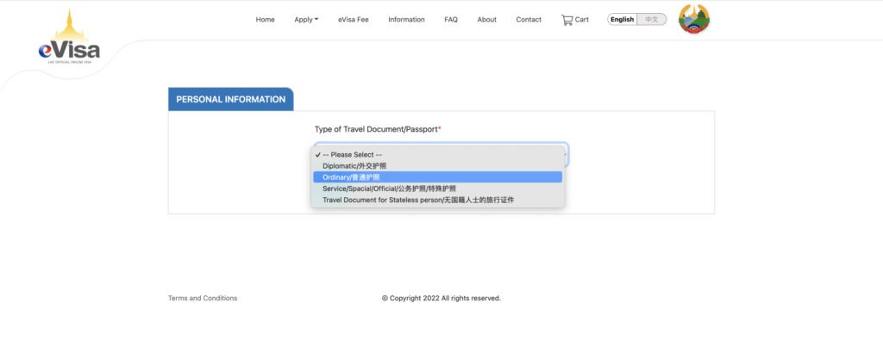Open the Contact page
The width and height of the screenshot is (883, 340).
pos(529,20)
